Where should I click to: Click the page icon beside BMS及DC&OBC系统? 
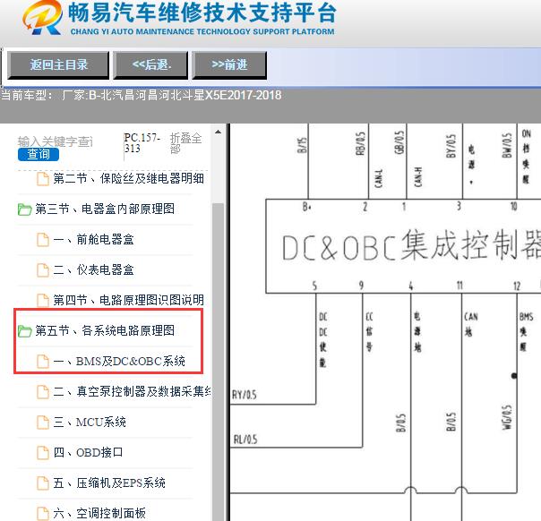click(x=43, y=362)
